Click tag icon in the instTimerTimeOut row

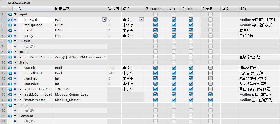pos(10,89)
